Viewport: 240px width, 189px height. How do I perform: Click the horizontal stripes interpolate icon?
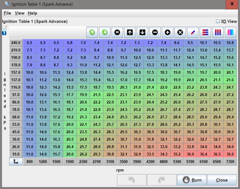click(x=205, y=33)
